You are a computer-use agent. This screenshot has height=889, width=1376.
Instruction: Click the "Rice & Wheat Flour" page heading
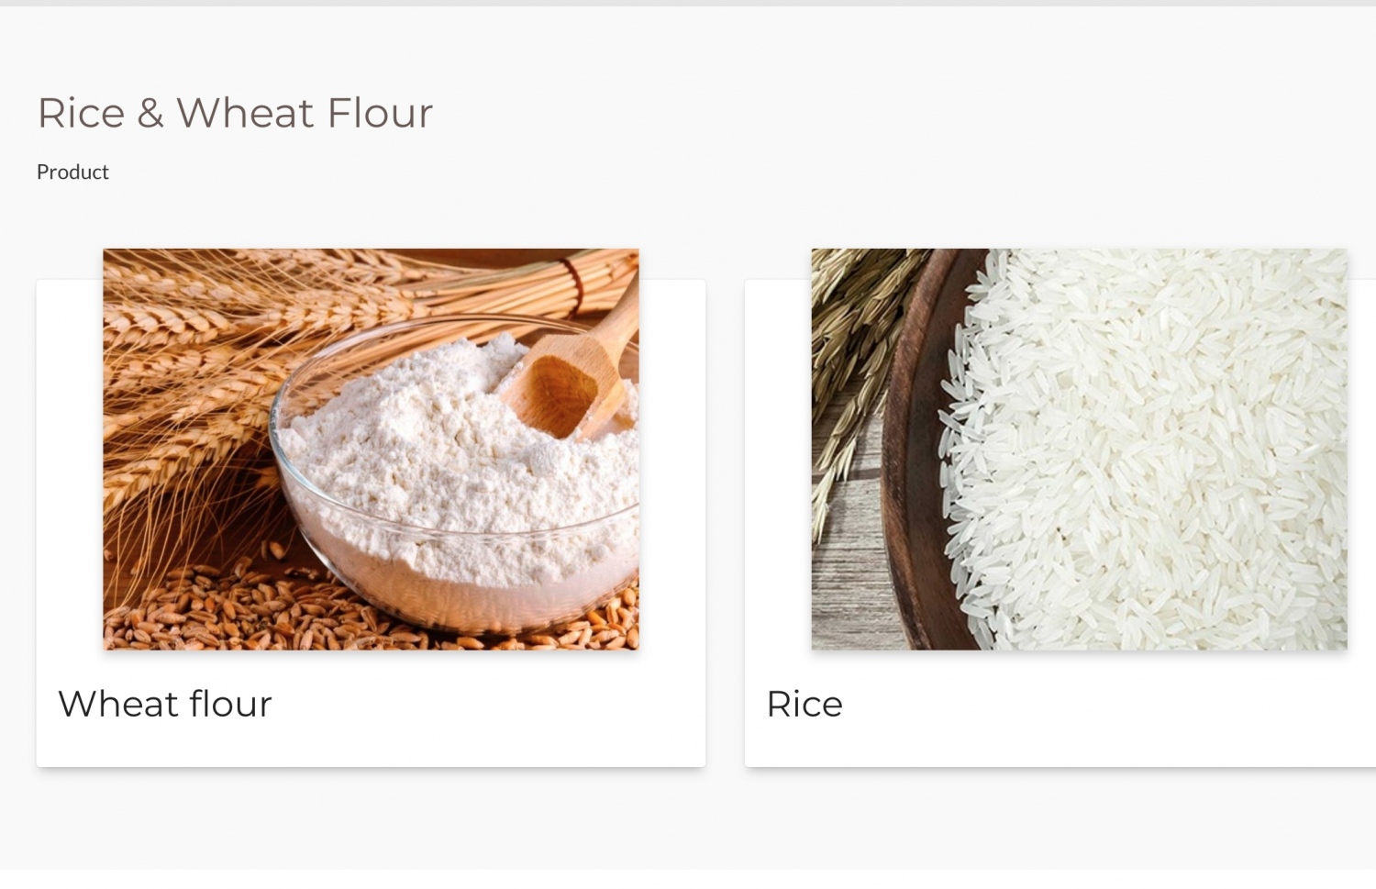pos(234,114)
